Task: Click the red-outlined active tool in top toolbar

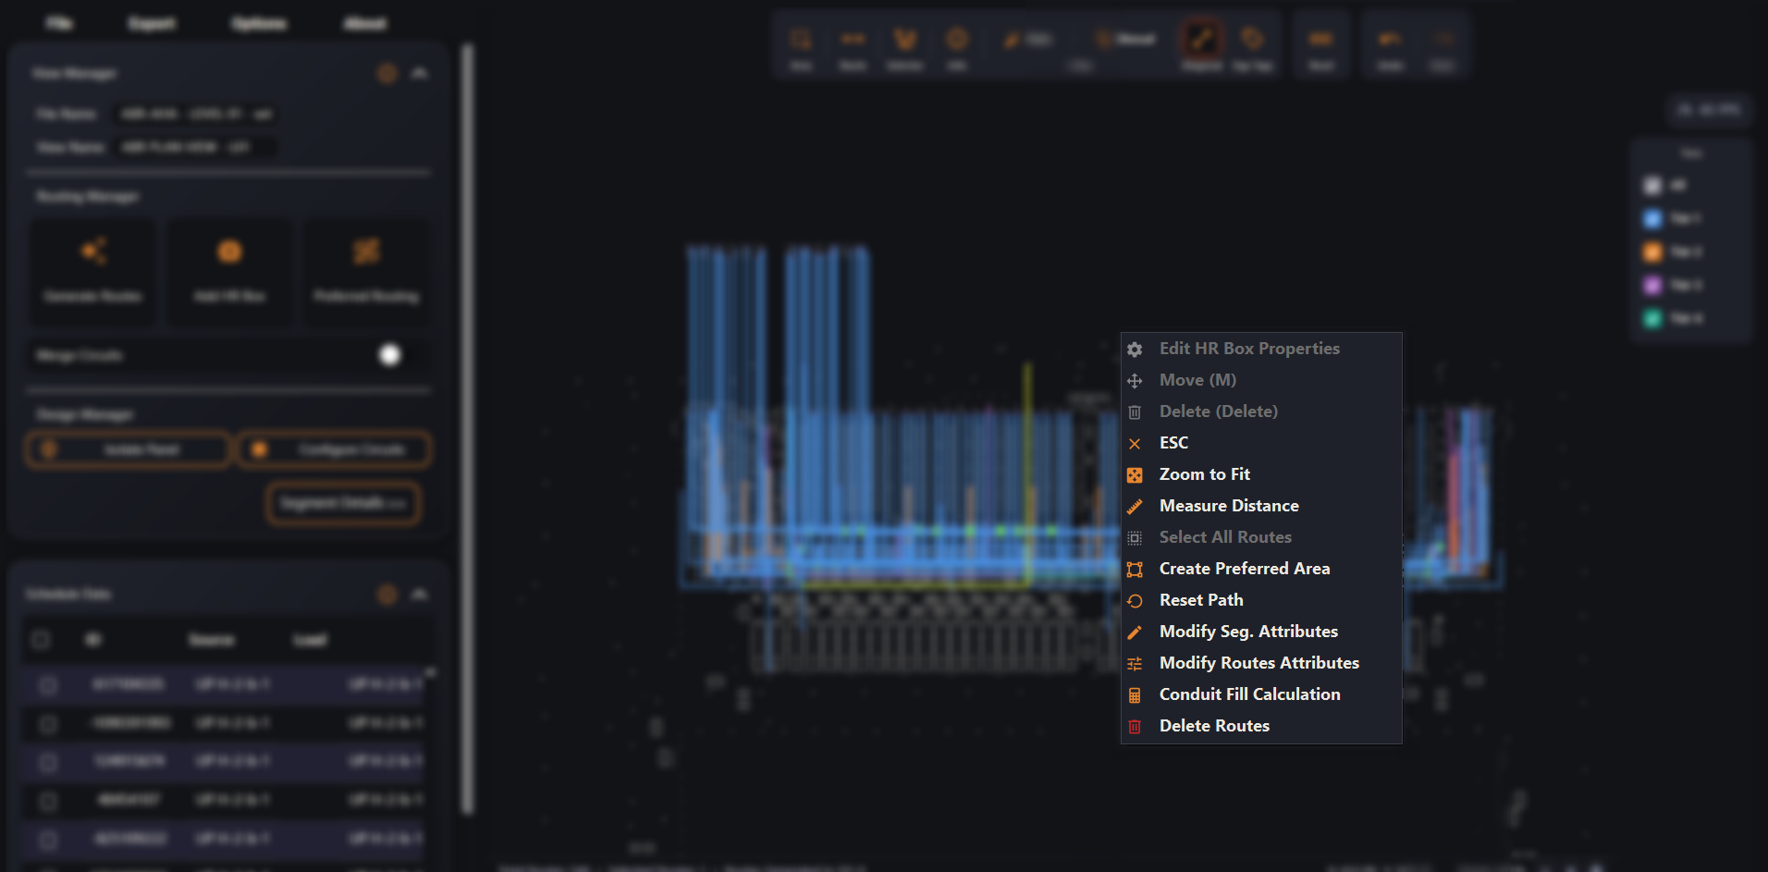Action: pos(1201,40)
